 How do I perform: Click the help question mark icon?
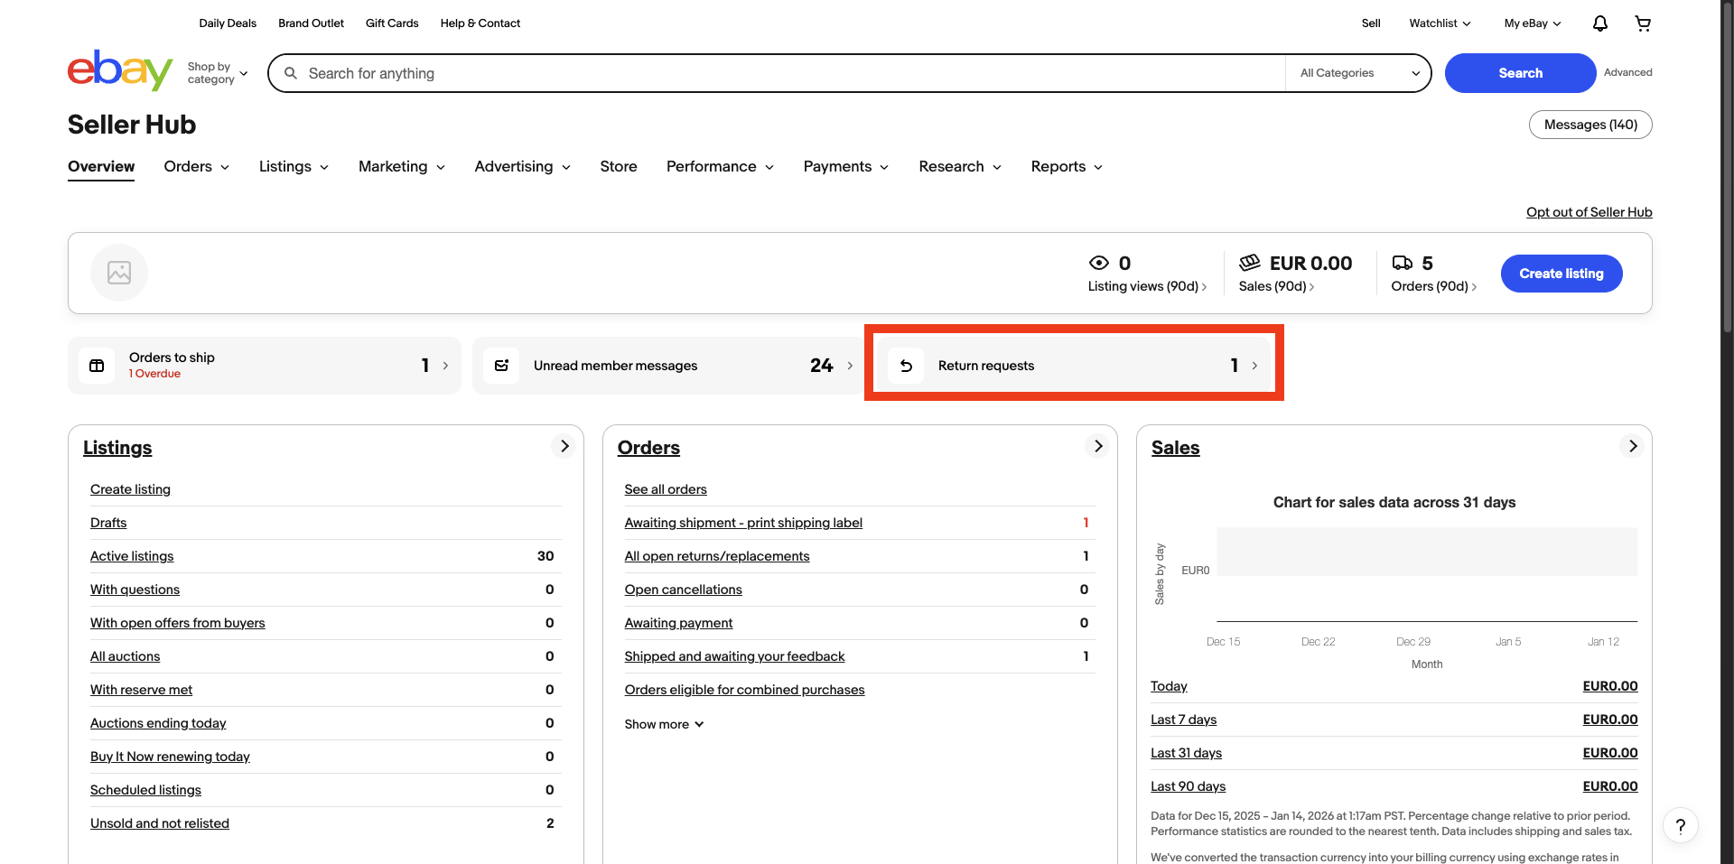click(x=1680, y=825)
